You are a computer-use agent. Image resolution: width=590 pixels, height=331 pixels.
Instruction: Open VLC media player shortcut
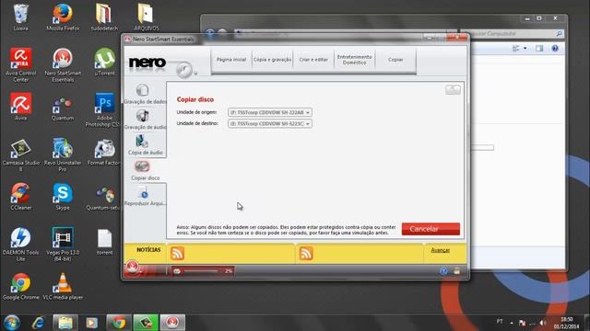tap(63, 286)
